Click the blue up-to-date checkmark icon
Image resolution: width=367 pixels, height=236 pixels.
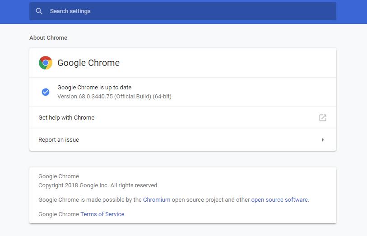click(46, 92)
